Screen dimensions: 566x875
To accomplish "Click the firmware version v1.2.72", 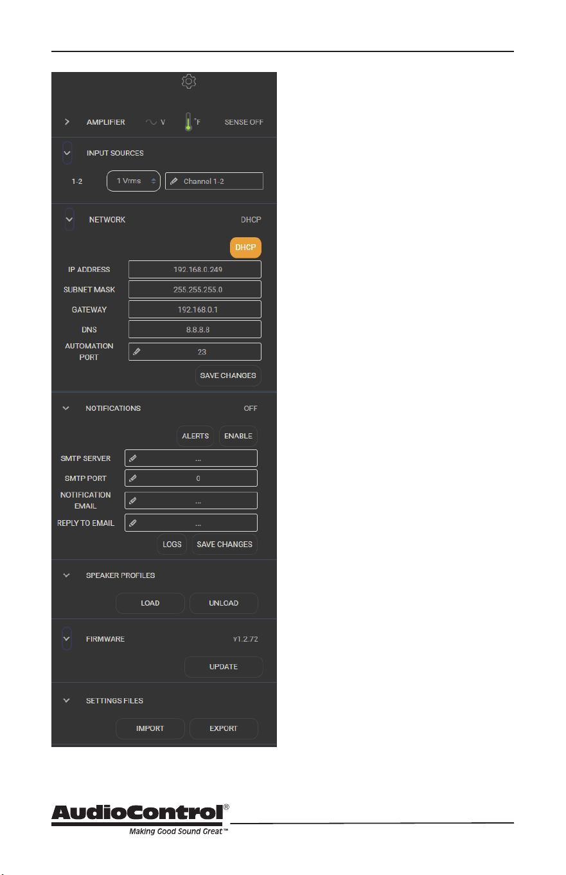I will click(x=245, y=639).
